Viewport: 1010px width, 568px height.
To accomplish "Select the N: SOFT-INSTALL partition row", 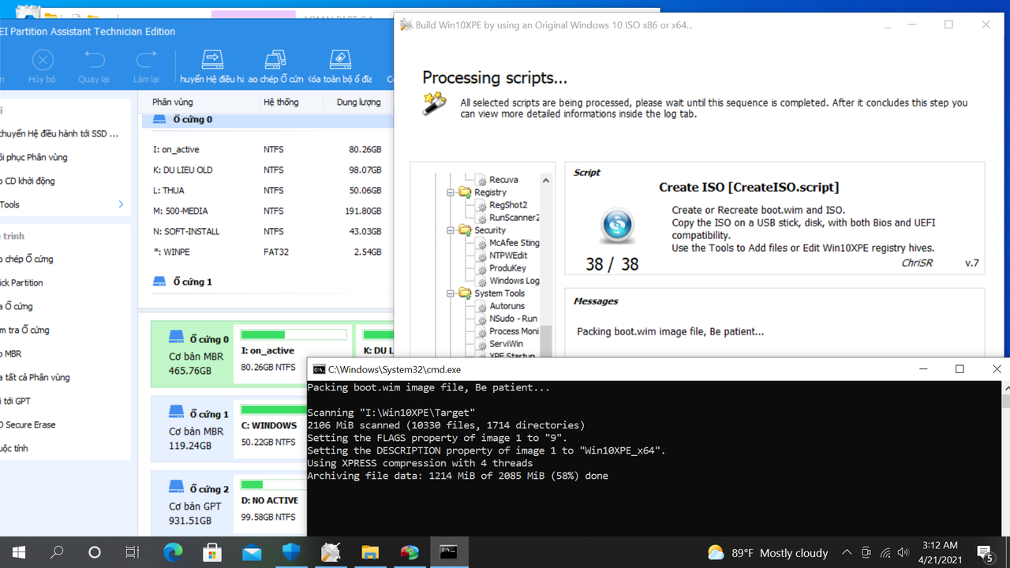I will pos(267,231).
